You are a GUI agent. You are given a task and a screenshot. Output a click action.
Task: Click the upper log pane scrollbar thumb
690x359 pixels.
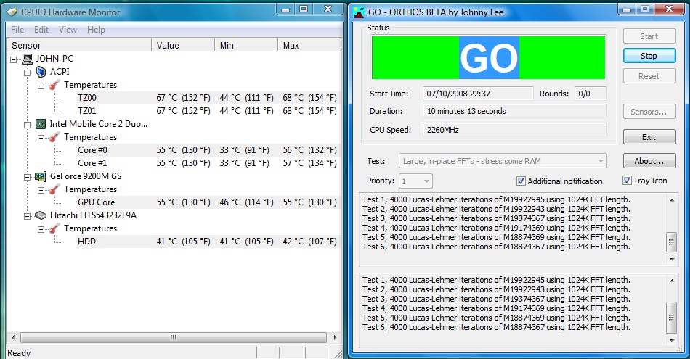[672, 242]
